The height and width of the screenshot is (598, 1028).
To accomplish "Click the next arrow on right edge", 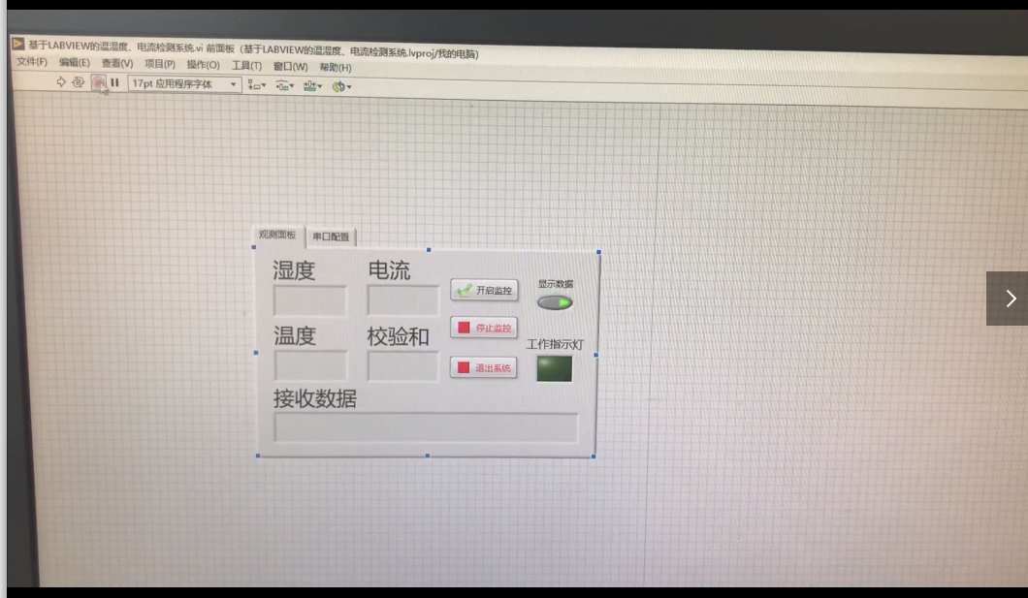I will click(x=1009, y=299).
